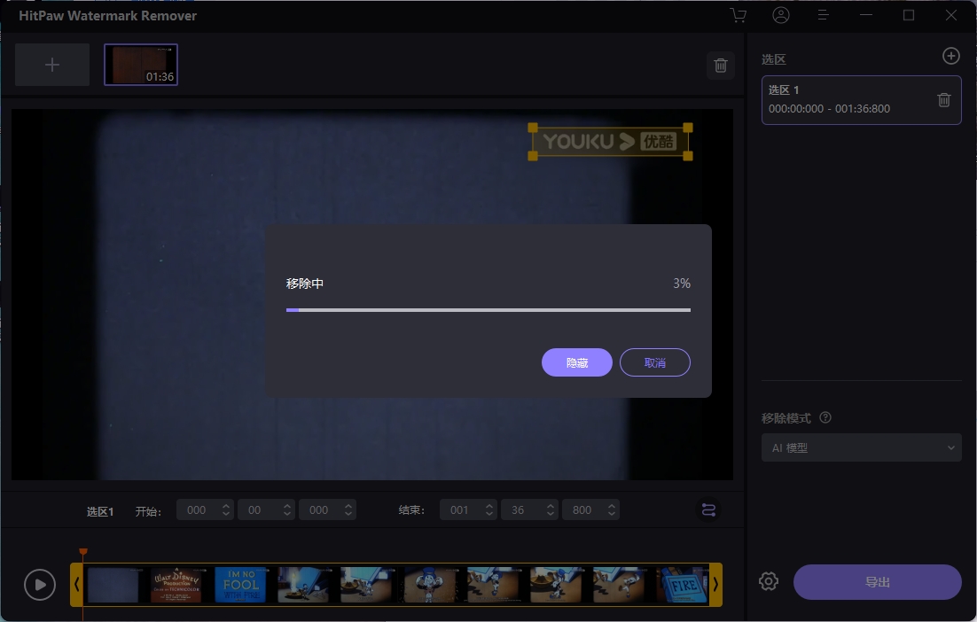977x622 pixels.
Task: Select the FIRE frame in timeline
Action: tap(683, 585)
